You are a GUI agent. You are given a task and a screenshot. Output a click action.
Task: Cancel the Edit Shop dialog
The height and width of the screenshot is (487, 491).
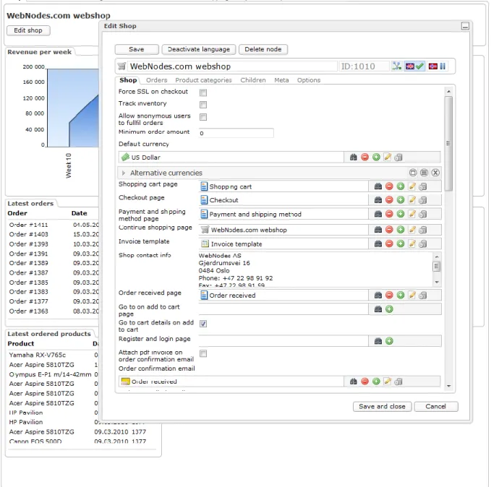click(436, 407)
